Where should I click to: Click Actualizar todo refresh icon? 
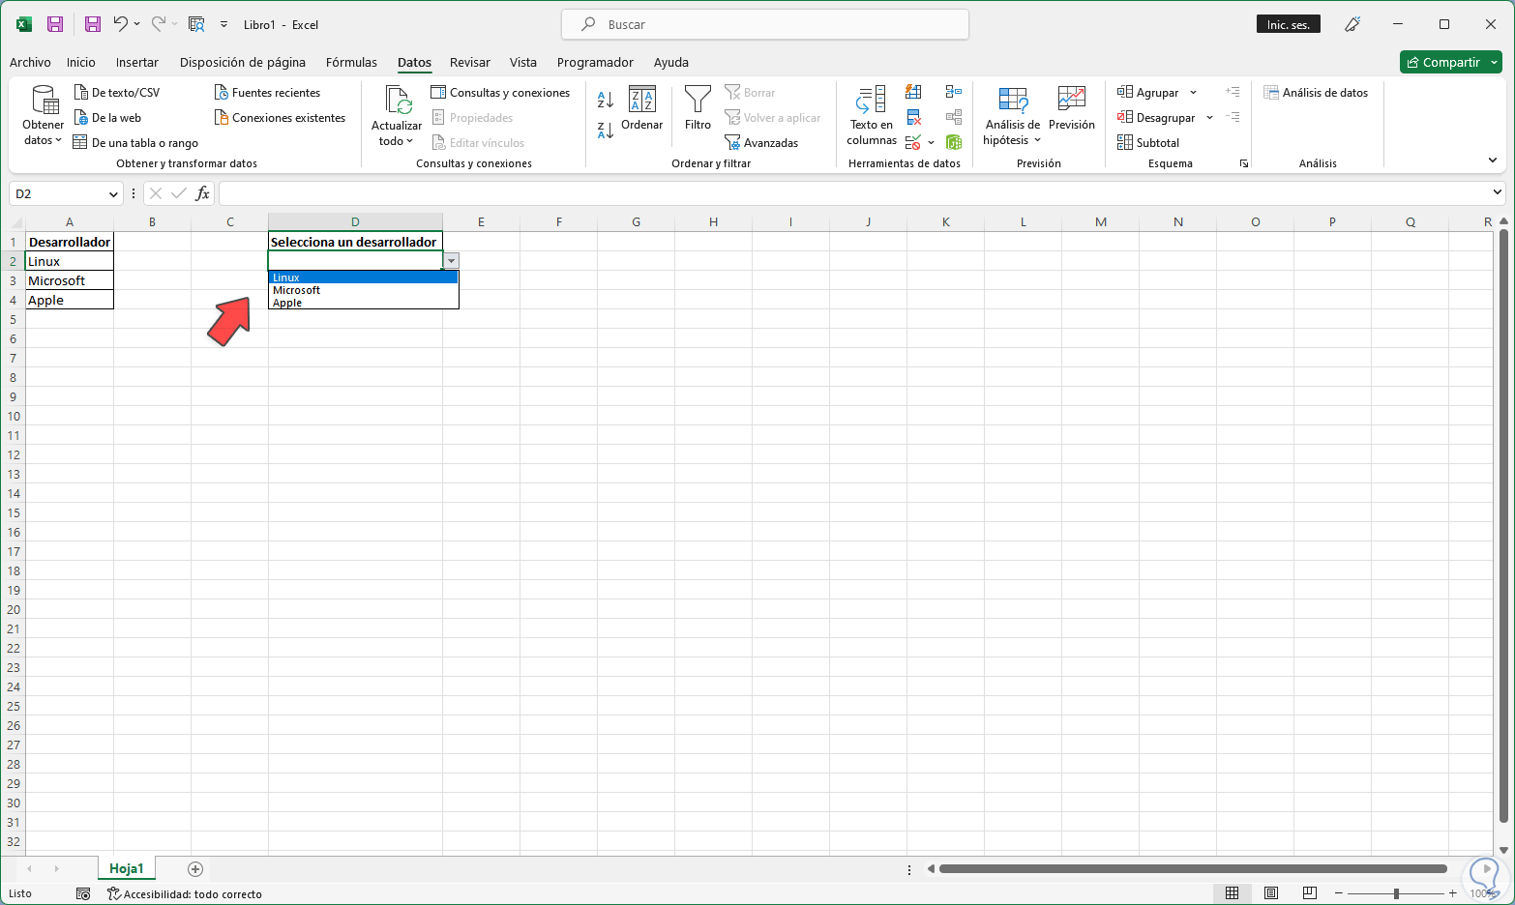[398, 101]
